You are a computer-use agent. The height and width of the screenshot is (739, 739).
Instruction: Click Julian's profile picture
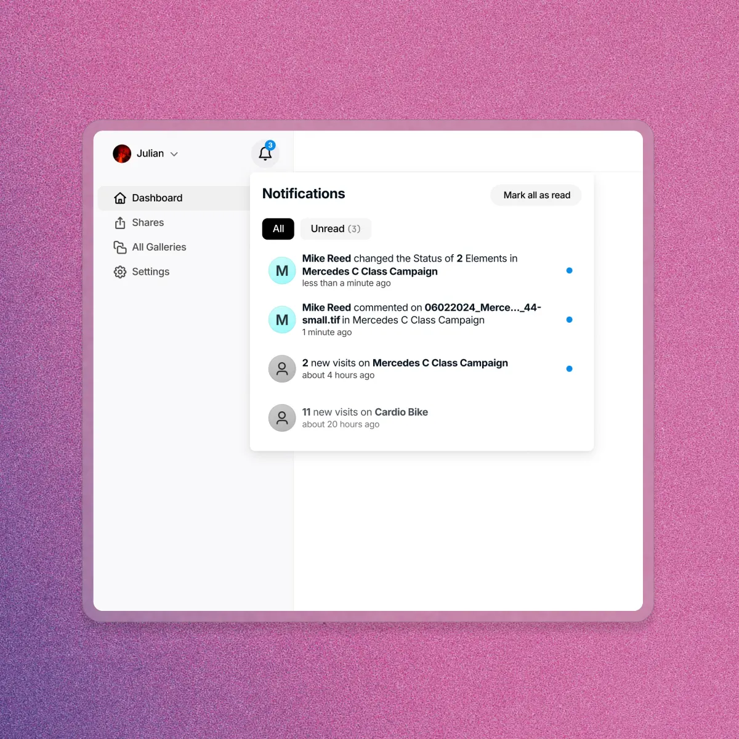122,153
